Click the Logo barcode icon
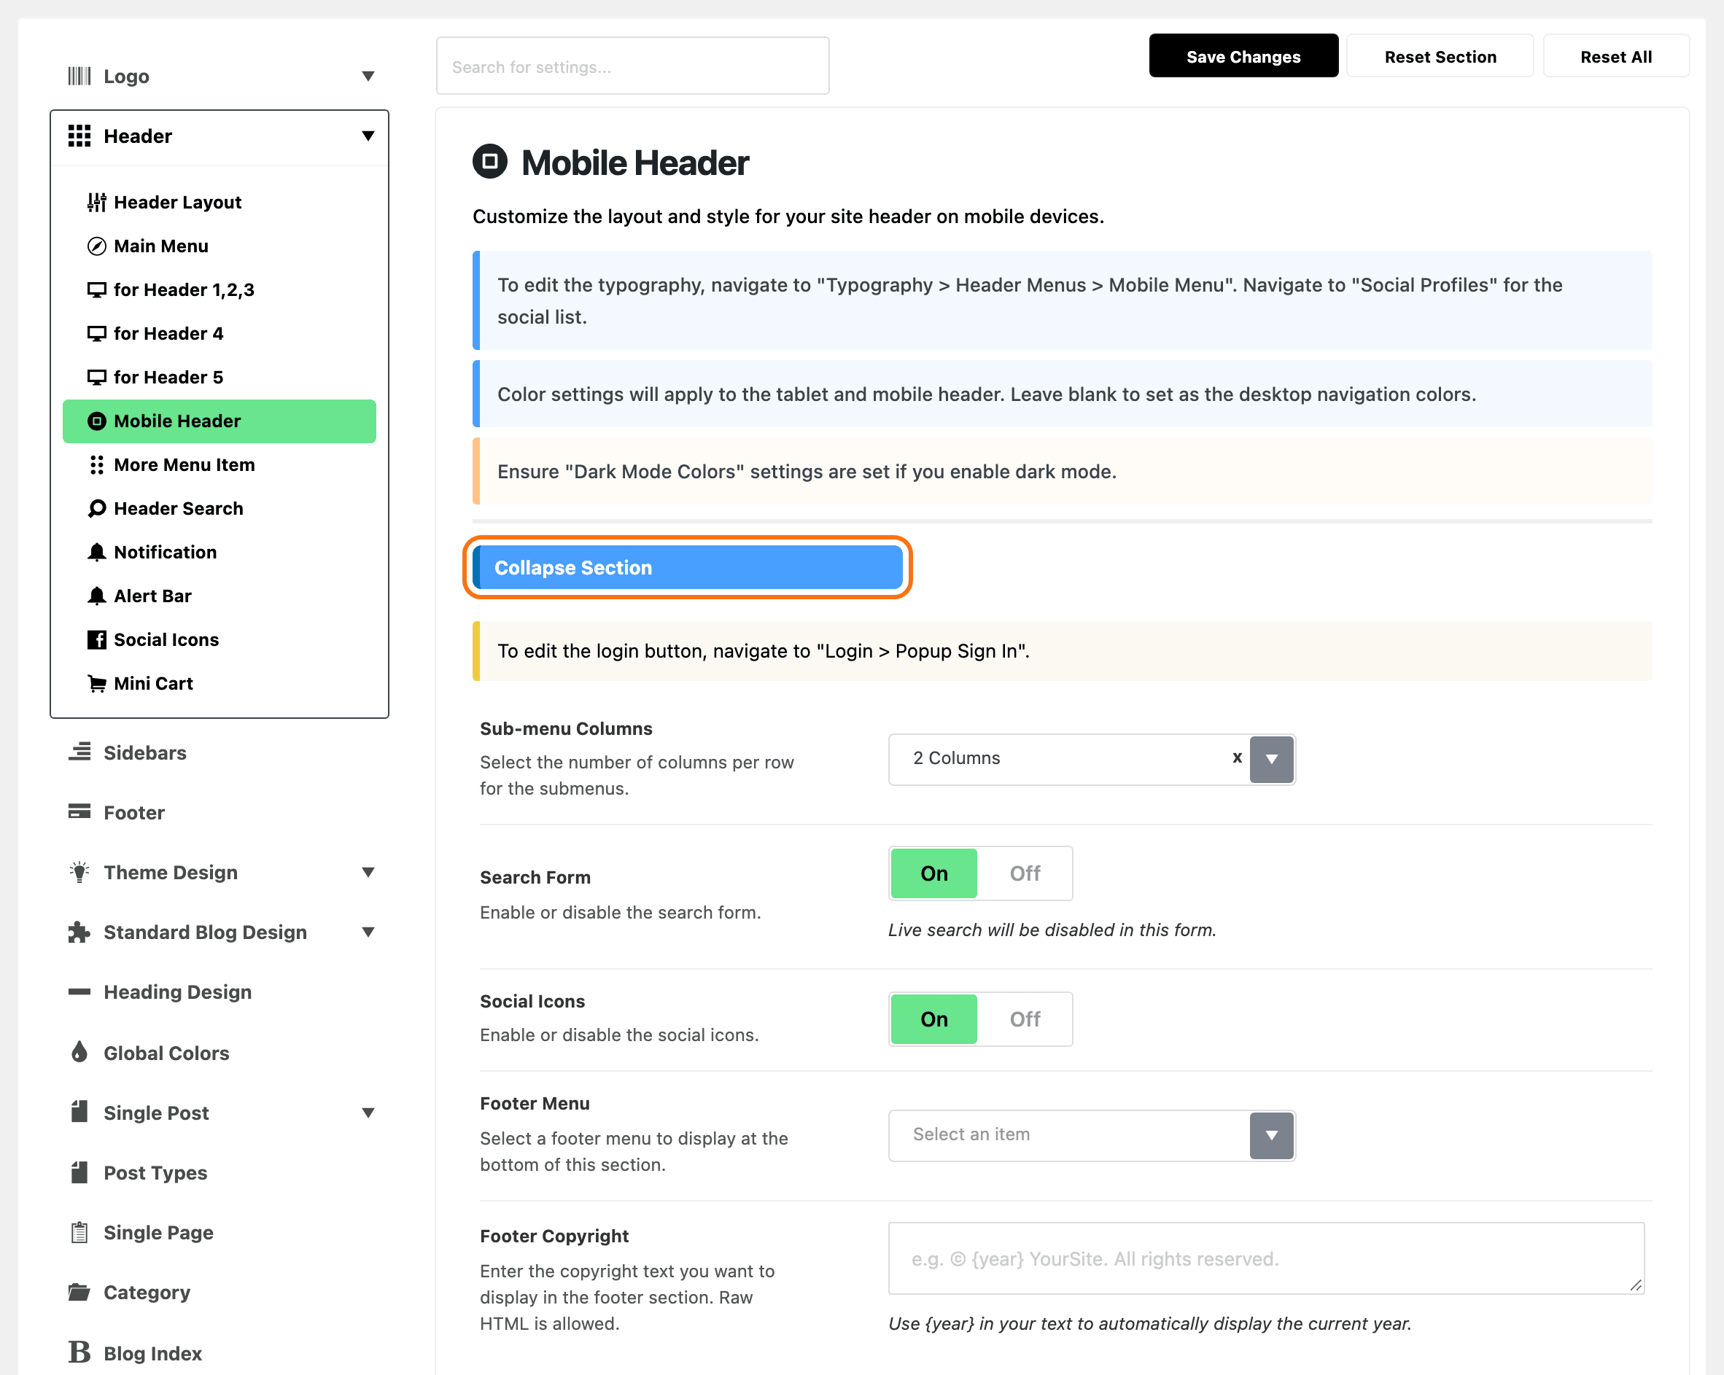Viewport: 1724px width, 1375px height. pos(79,76)
